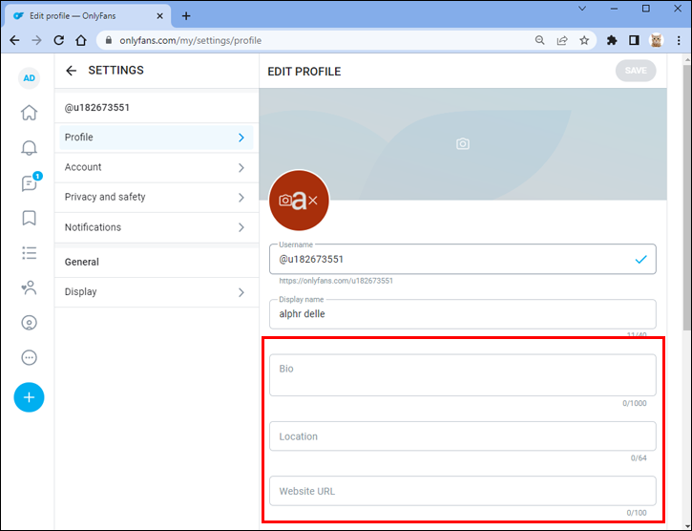Open the Home feed icon in sidebar

point(30,113)
